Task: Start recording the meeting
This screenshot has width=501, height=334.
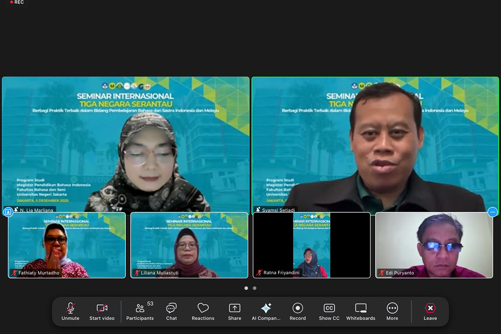Action: pyautogui.click(x=298, y=311)
